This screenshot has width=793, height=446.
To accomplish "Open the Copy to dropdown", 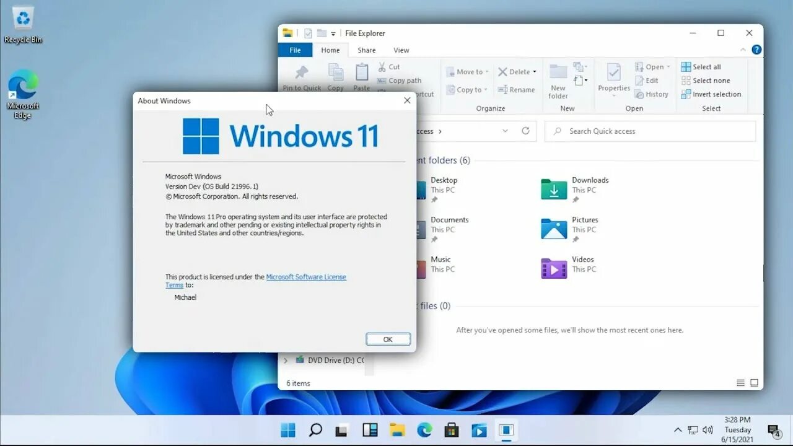I will [x=467, y=90].
